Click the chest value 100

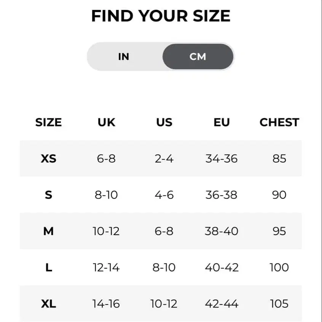[279, 268]
